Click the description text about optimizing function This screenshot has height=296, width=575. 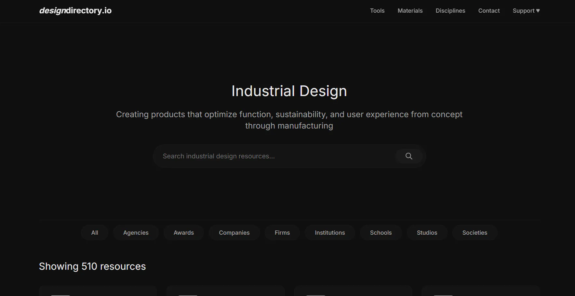(289, 120)
